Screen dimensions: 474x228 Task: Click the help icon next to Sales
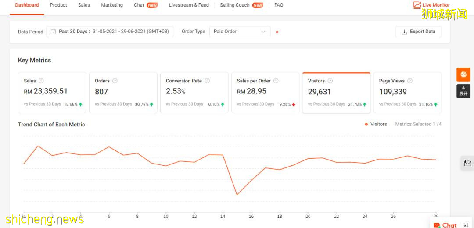pos(41,81)
